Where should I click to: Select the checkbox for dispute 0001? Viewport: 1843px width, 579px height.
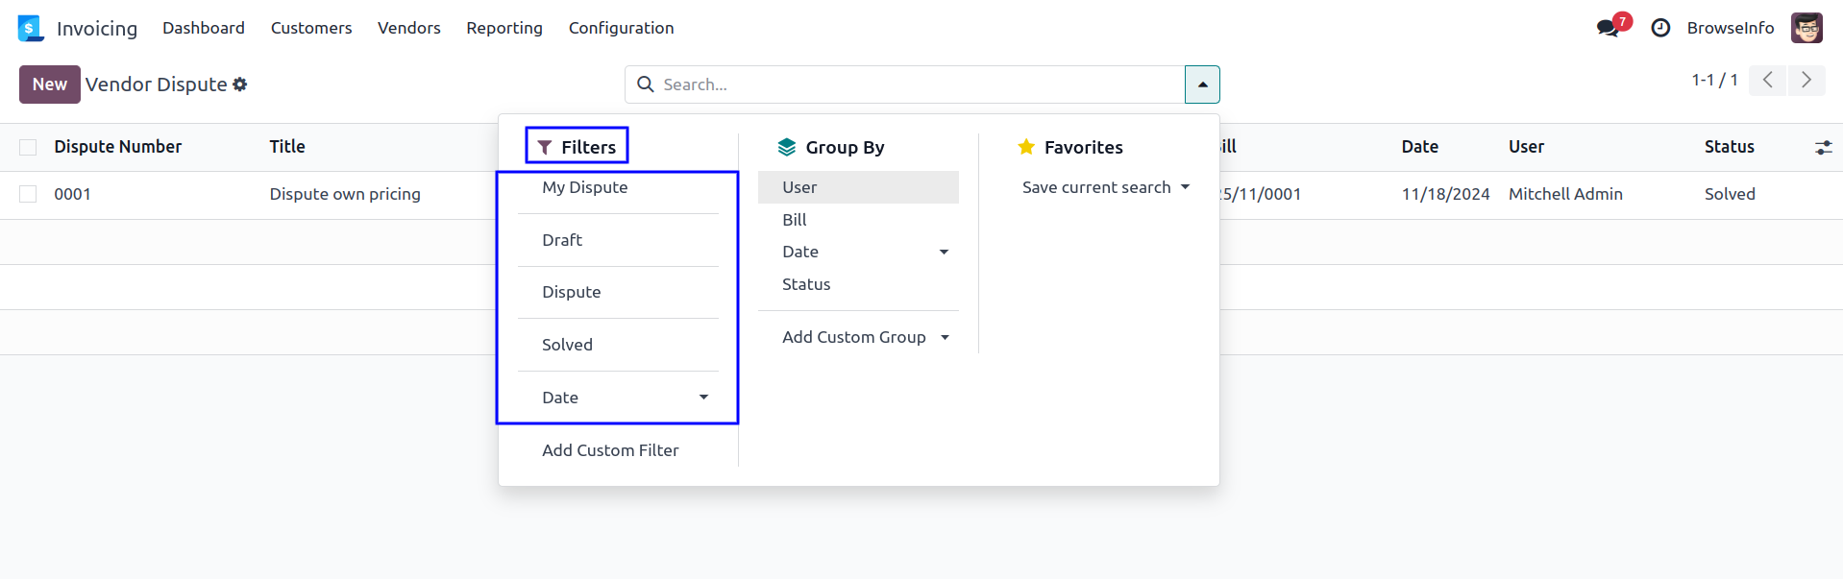28,194
